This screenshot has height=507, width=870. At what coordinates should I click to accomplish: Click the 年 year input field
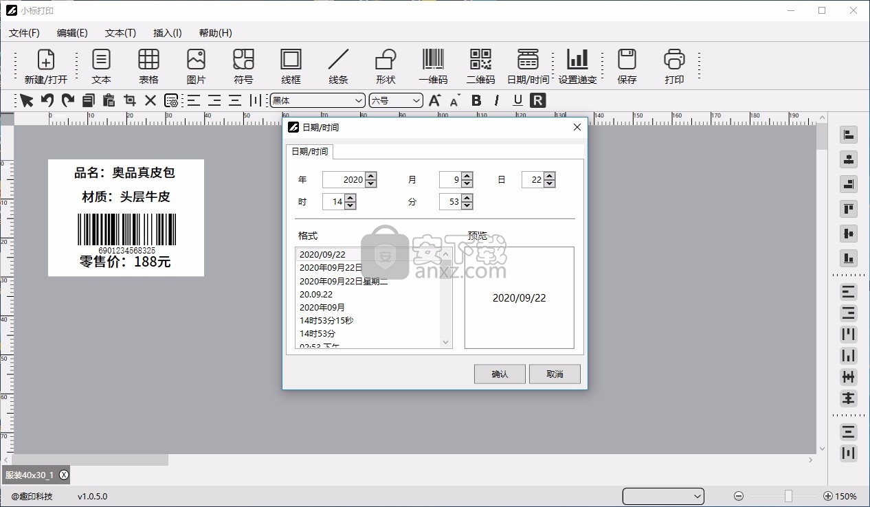point(344,179)
